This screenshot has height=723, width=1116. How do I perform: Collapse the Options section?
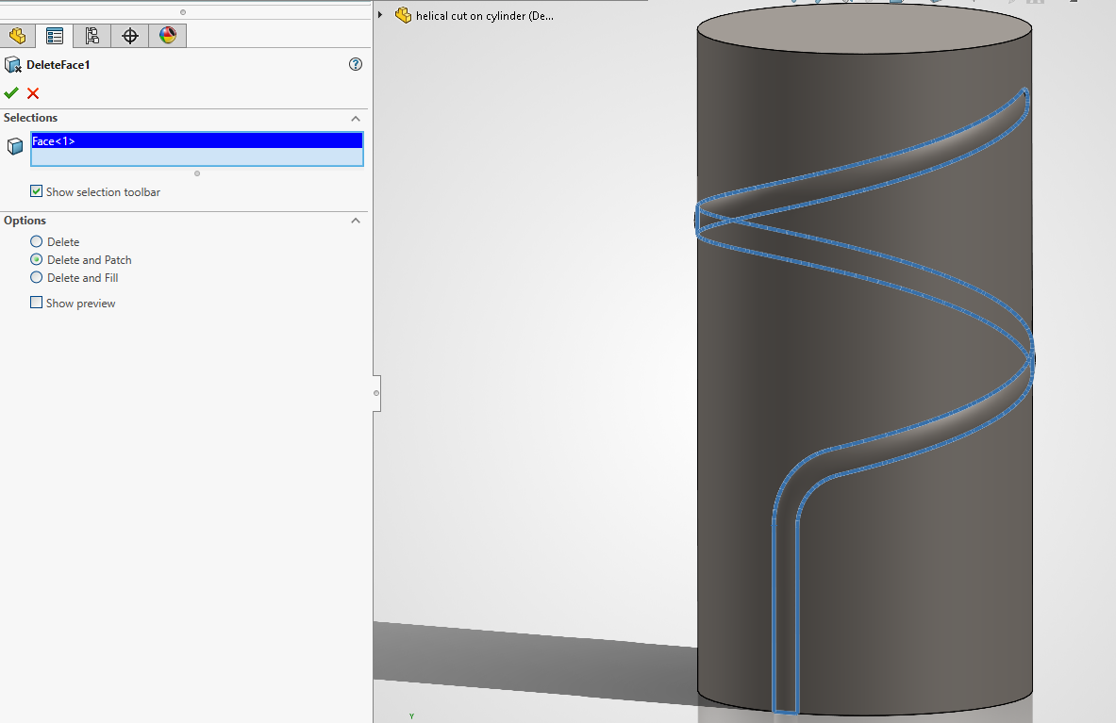pos(355,222)
